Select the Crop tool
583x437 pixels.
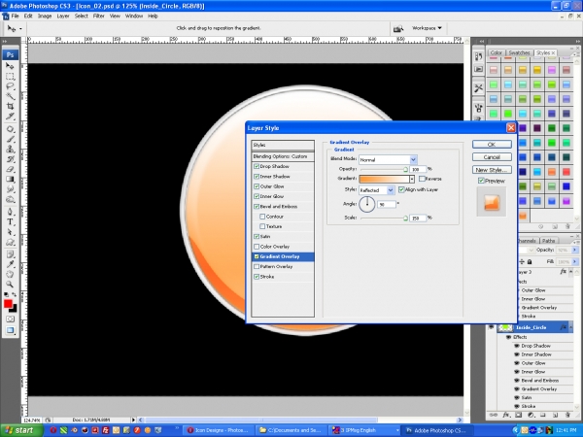coord(10,106)
